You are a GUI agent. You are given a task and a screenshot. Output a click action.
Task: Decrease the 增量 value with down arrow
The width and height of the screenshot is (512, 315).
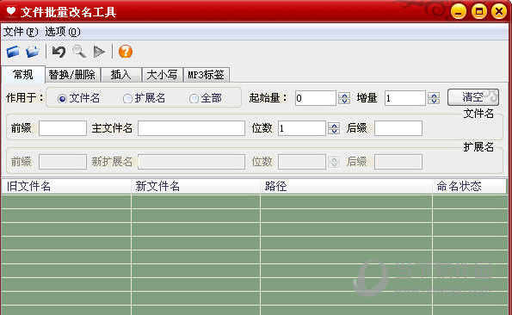(x=434, y=102)
